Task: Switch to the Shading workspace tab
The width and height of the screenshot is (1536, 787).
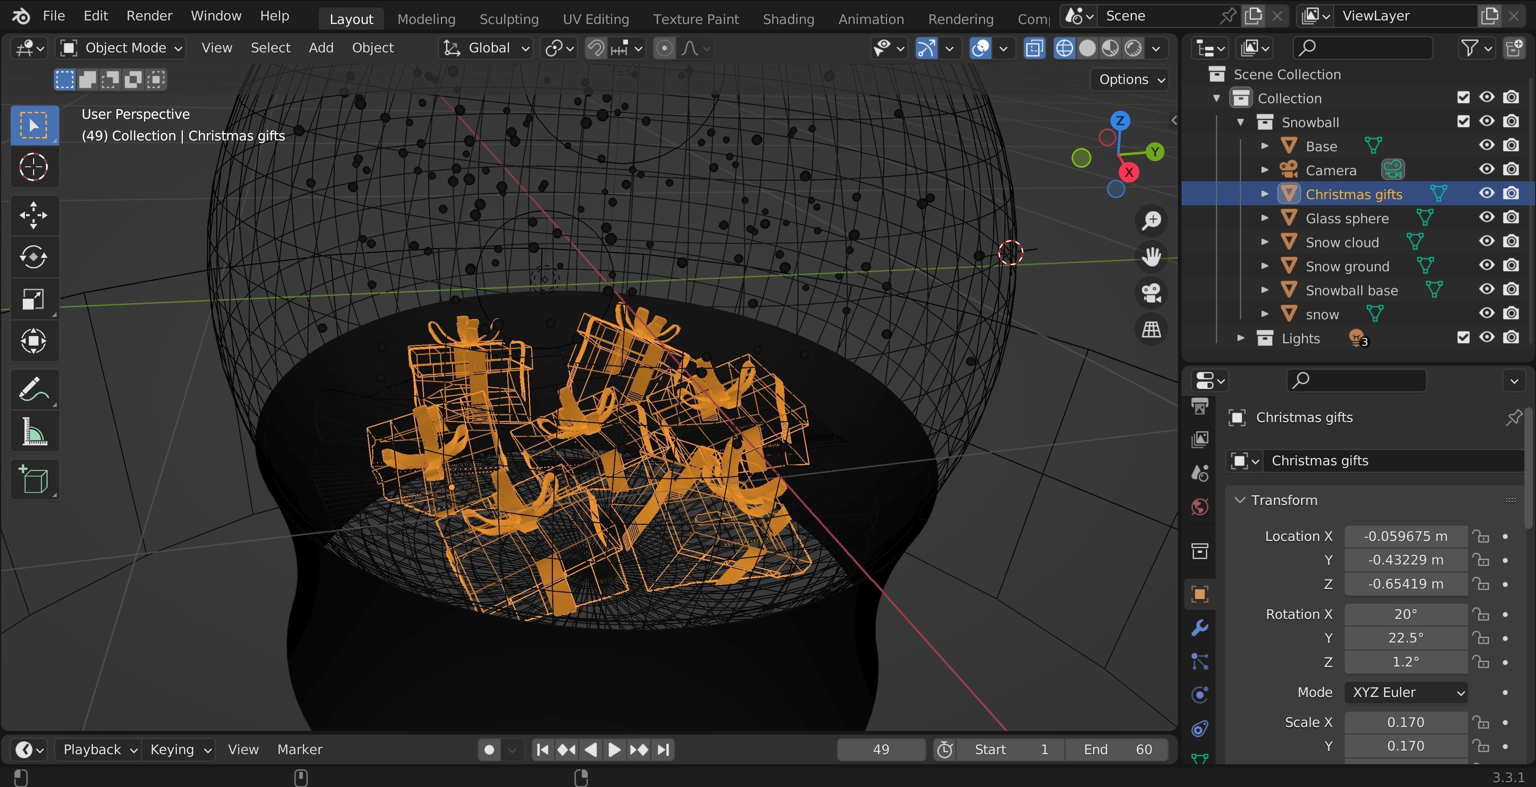Action: 788,19
